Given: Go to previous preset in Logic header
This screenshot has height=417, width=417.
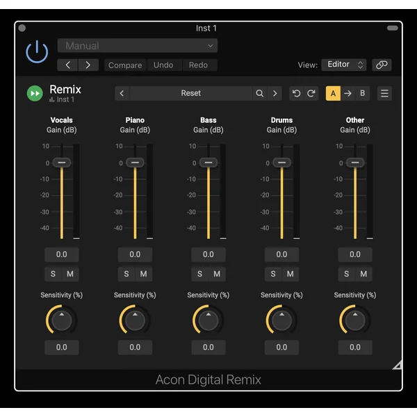Looking at the screenshot, I should (67, 65).
